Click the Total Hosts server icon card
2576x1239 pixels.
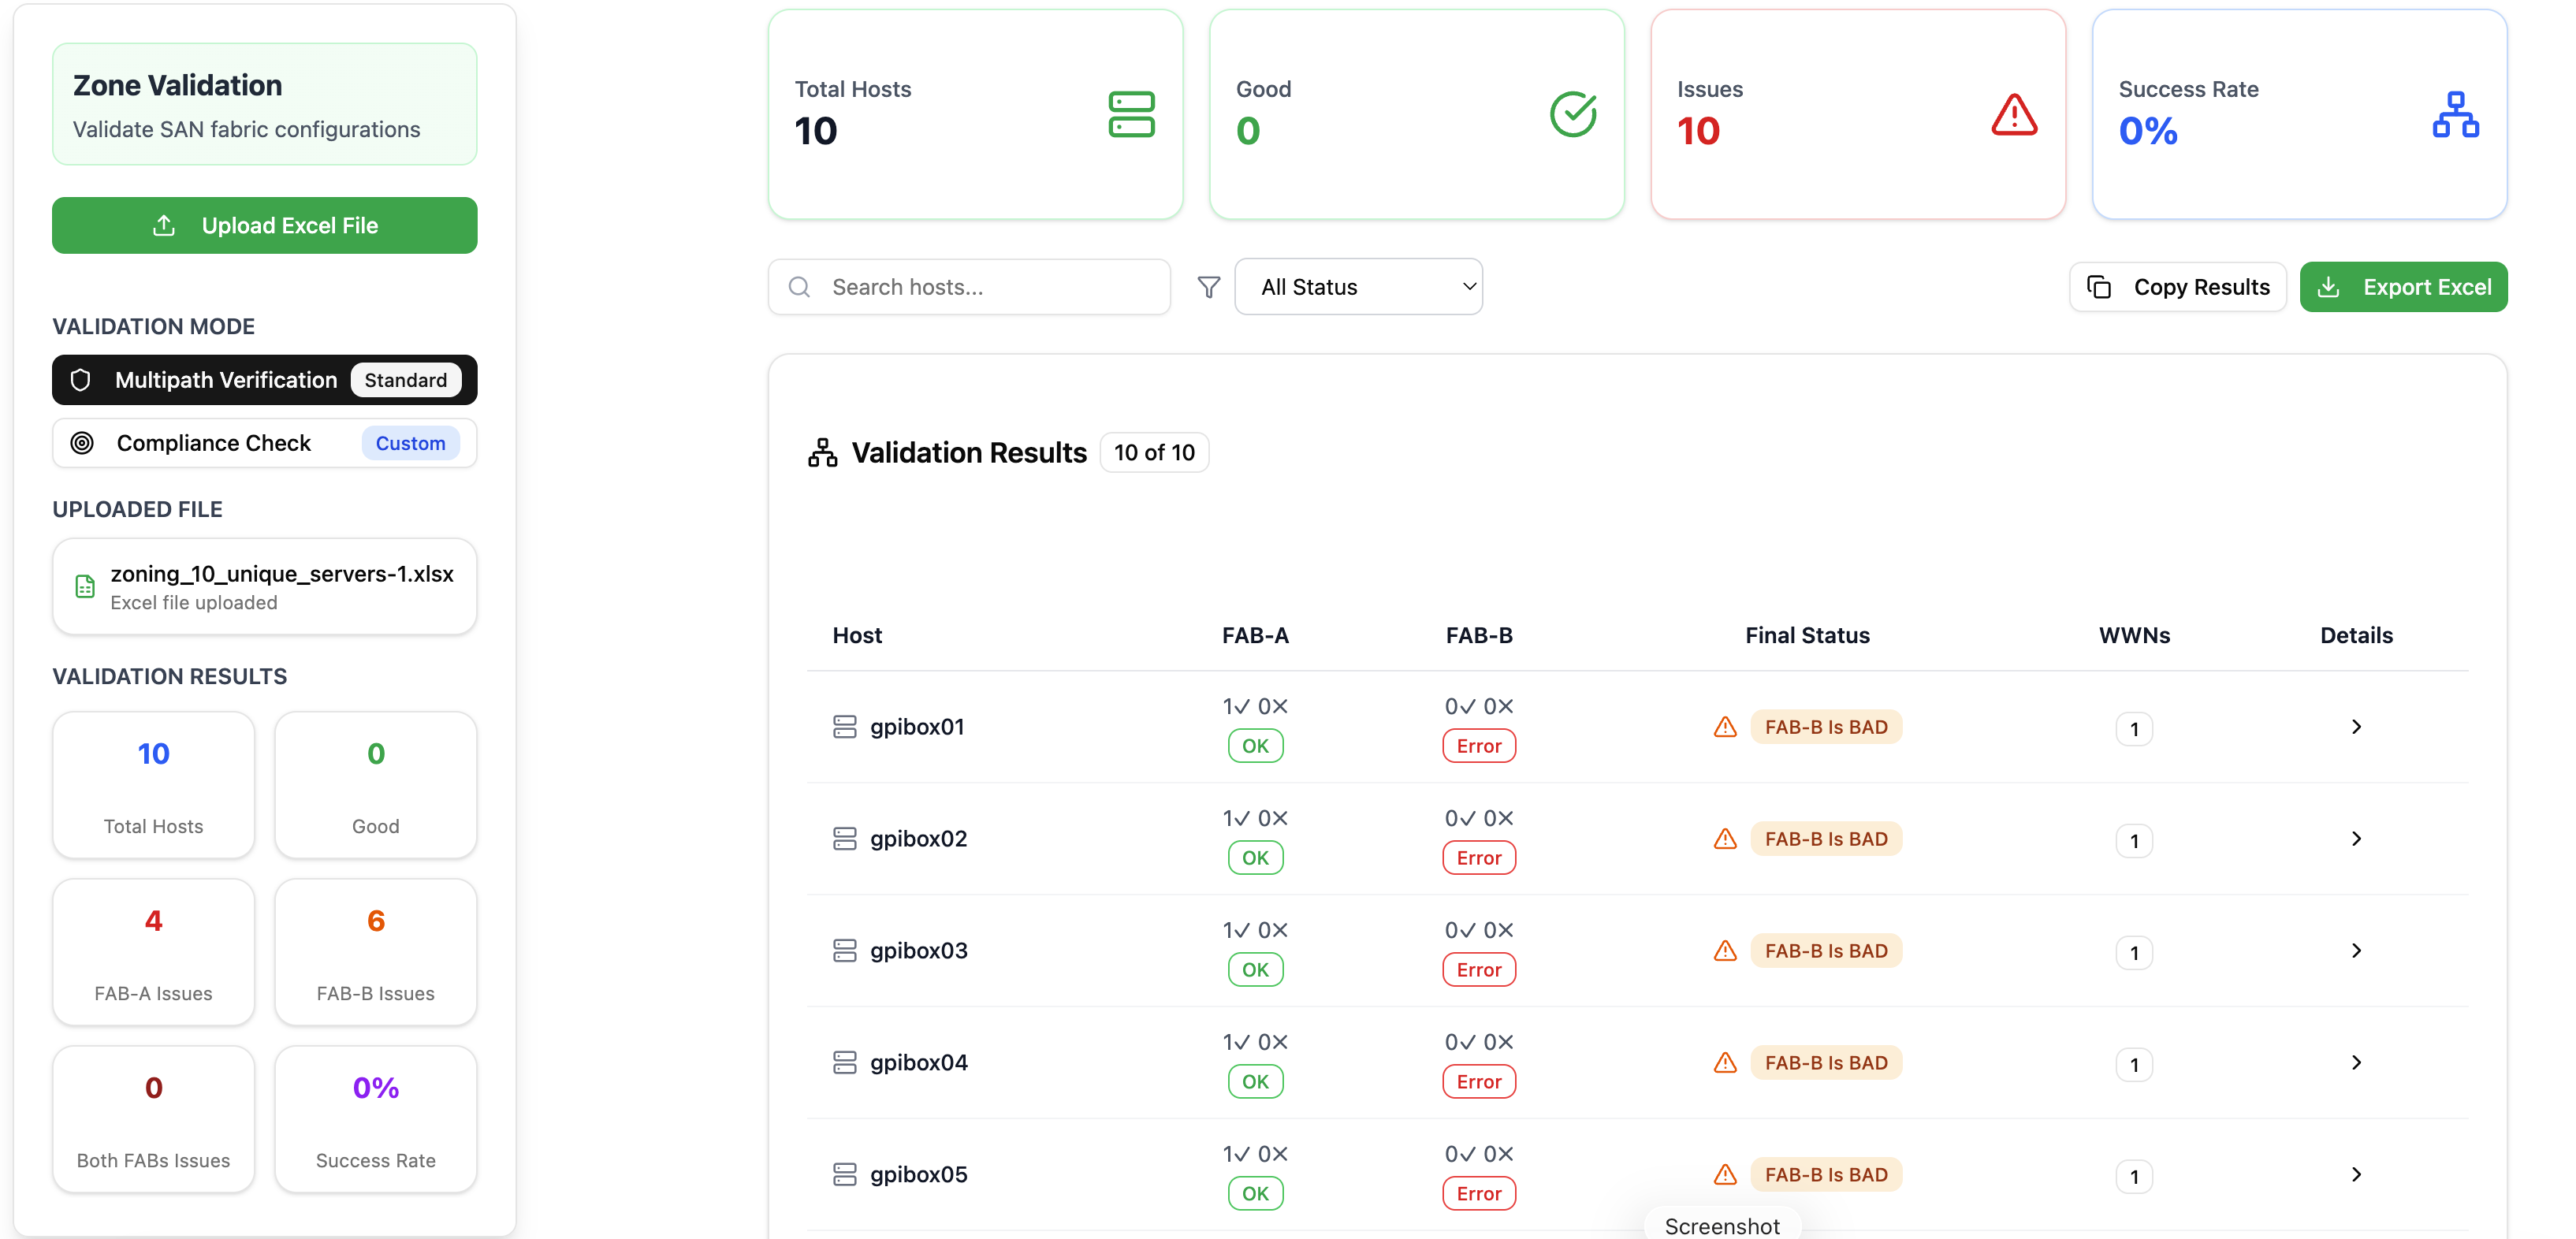click(1131, 115)
